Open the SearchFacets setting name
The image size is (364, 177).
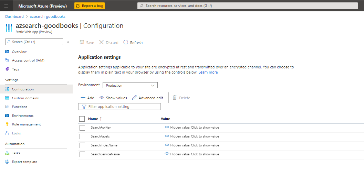(100, 136)
